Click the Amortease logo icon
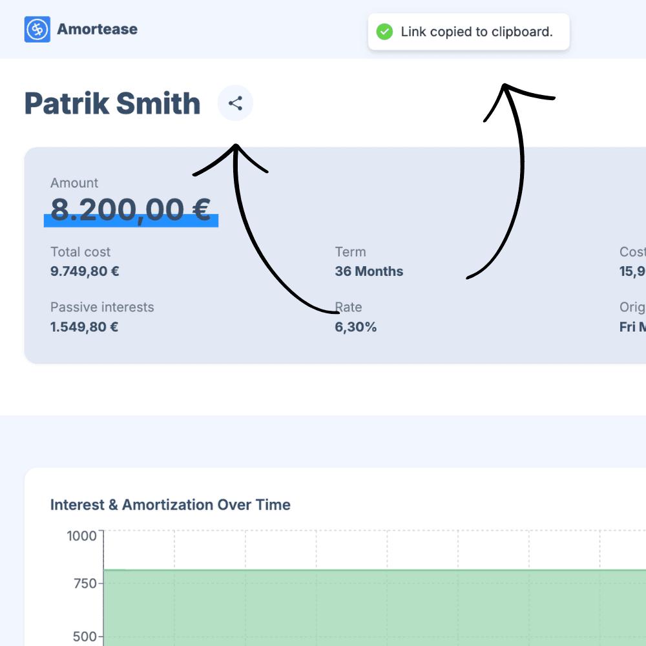This screenshot has height=646, width=646. point(37,30)
